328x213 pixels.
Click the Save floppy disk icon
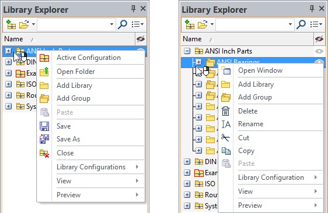point(44,126)
